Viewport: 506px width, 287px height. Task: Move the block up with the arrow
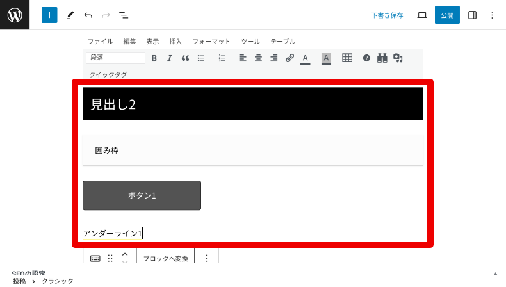click(x=125, y=254)
